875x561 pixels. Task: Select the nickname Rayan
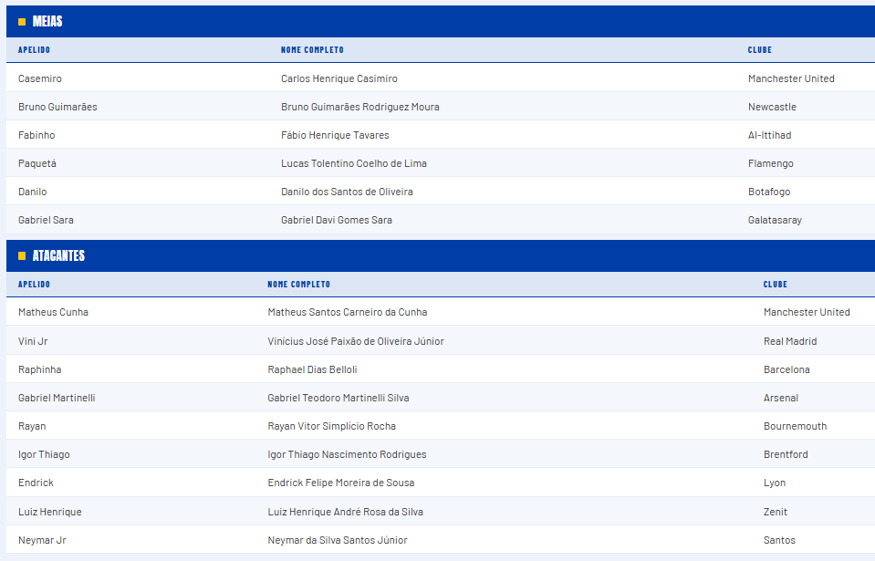(x=32, y=427)
